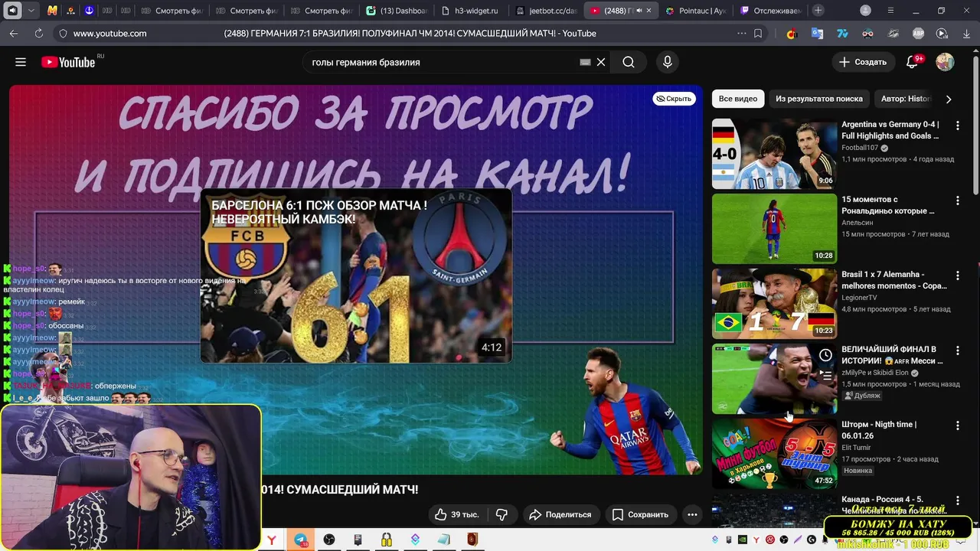Open the Argentina vs Germany 4-0 thumbnail

(775, 153)
